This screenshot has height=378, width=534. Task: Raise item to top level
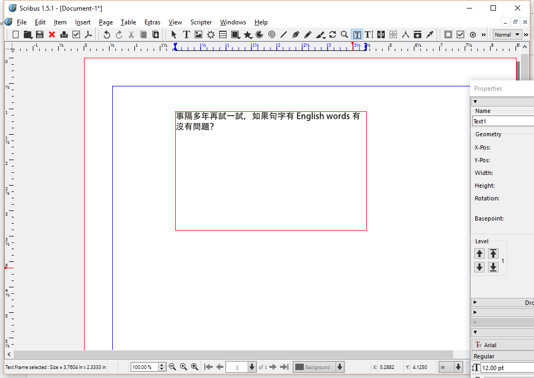[493, 253]
